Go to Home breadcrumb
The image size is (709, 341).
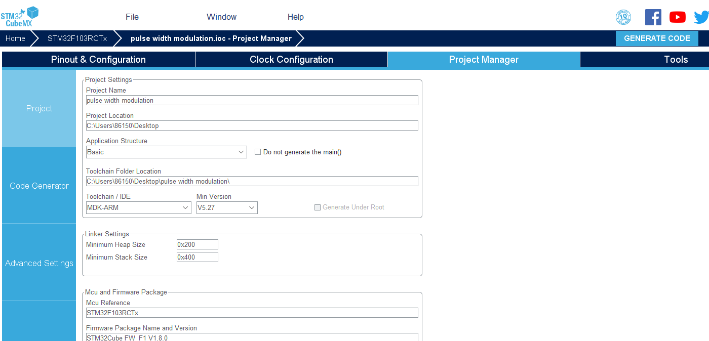(x=15, y=38)
